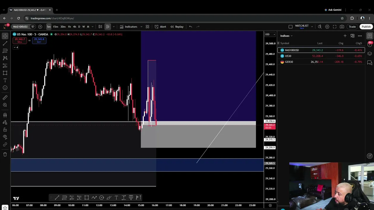Image resolution: width=374 pixels, height=210 pixels.
Task: Select GER30 row in watchlist
Action: 321,62
